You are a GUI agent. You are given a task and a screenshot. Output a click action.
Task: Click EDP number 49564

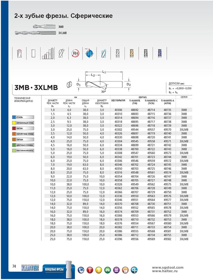coord(151,200)
